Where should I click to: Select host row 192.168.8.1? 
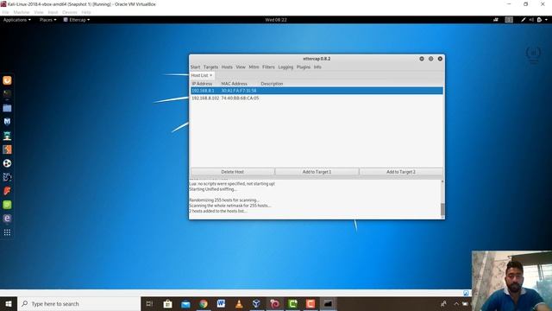pos(317,91)
